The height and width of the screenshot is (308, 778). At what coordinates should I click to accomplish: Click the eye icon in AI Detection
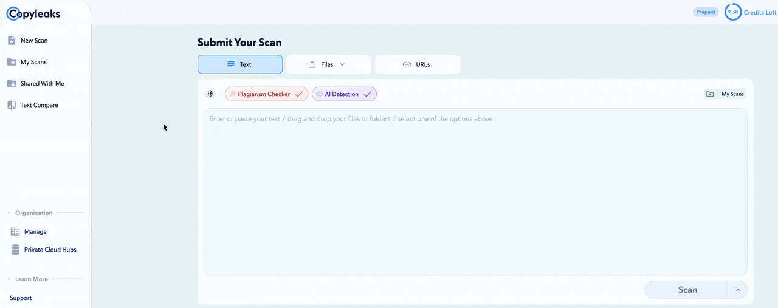(x=319, y=94)
